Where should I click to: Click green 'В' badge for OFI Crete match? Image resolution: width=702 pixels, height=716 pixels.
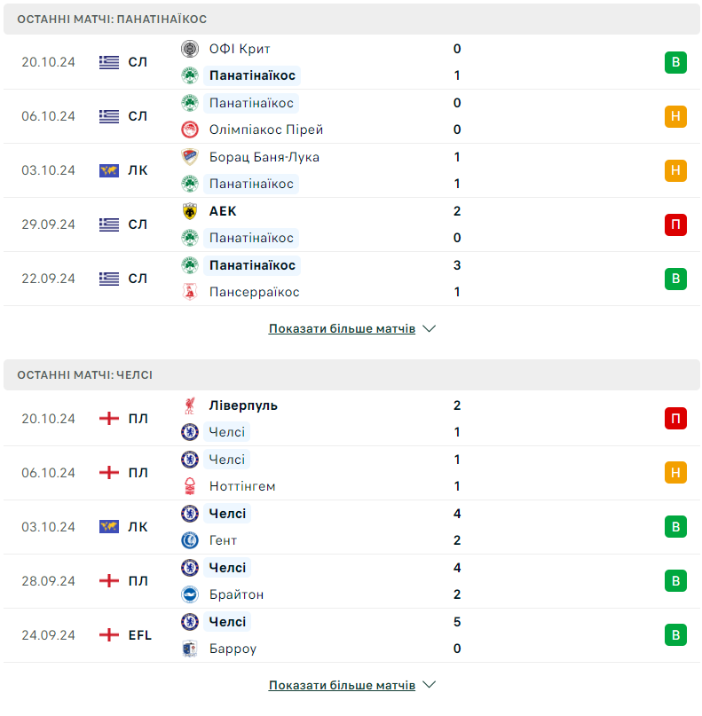[x=675, y=62]
